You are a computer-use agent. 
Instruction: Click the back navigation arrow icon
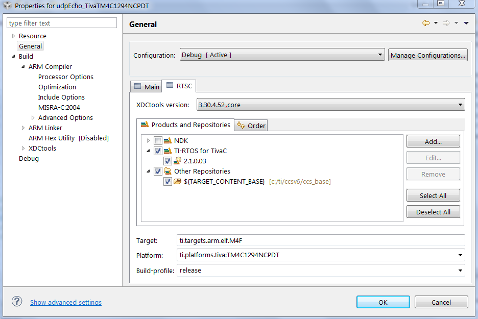(x=426, y=23)
